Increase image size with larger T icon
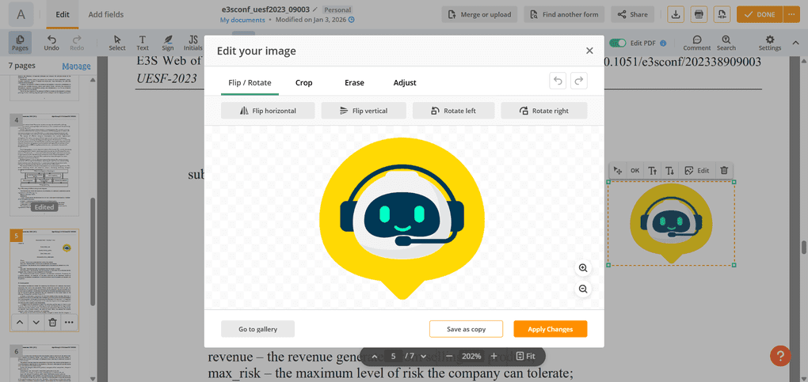This screenshot has height=382, width=808. point(653,170)
